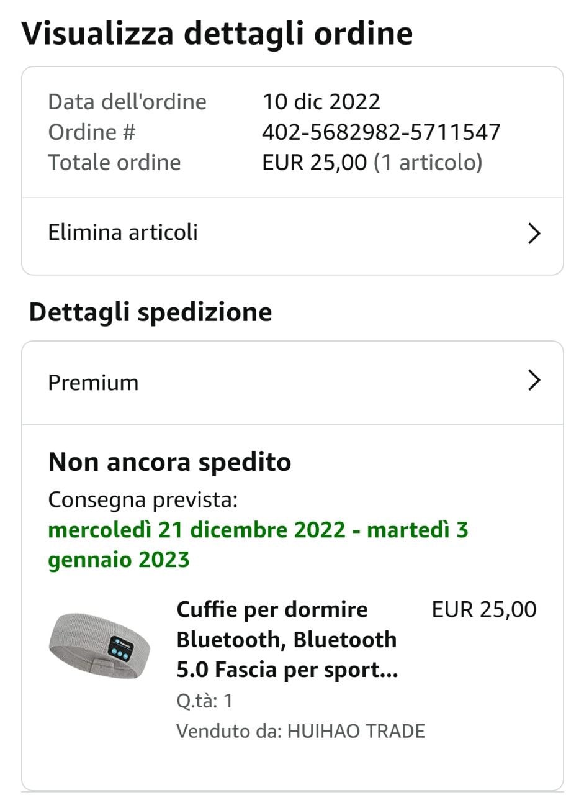The width and height of the screenshot is (584, 795).
Task: Click the Non ancora spedito status heading
Action: coord(170,463)
